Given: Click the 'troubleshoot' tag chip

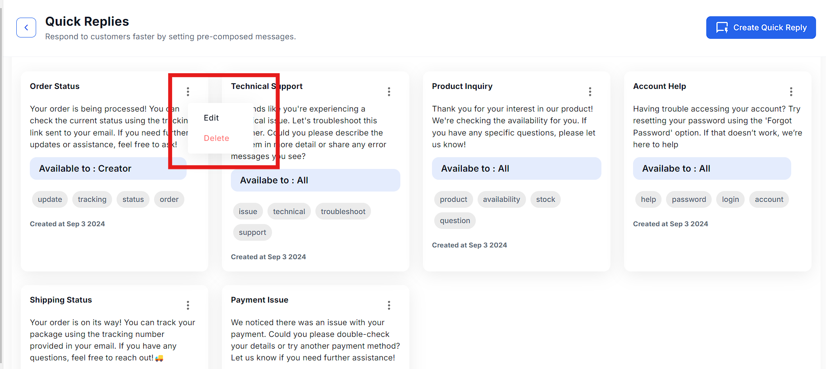Looking at the screenshot, I should point(343,211).
